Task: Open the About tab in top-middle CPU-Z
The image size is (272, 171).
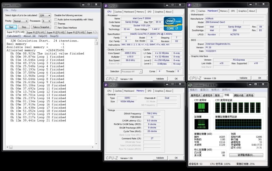Action: [169, 12]
